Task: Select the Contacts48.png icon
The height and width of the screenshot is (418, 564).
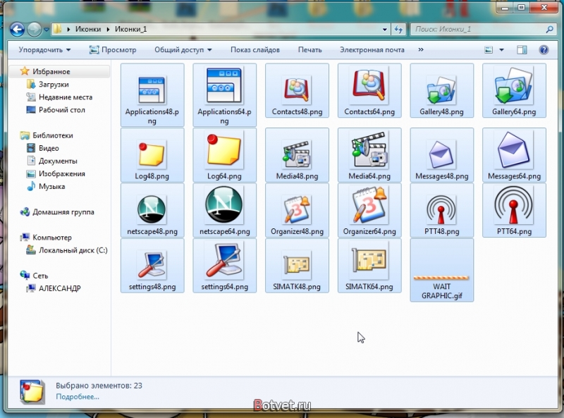Action: pyautogui.click(x=297, y=90)
